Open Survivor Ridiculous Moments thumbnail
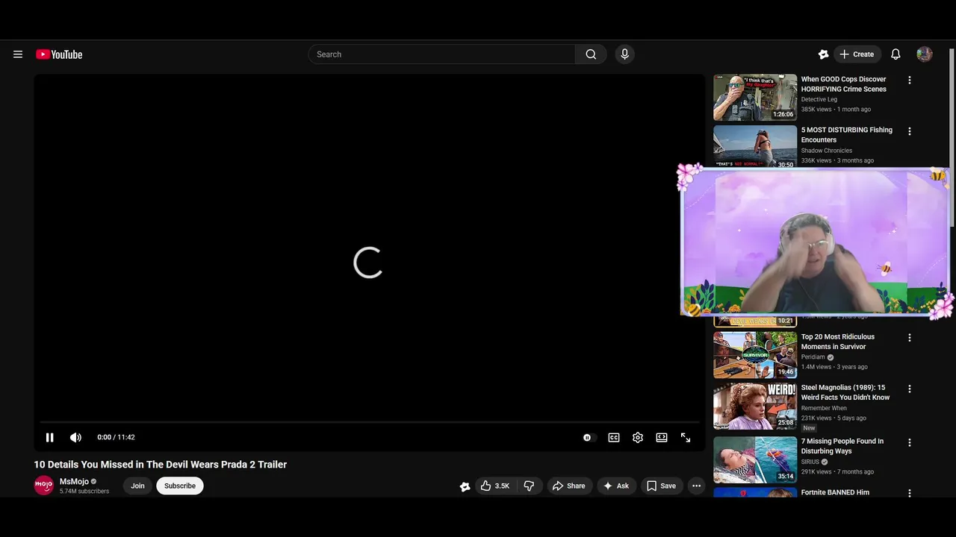 pos(755,355)
